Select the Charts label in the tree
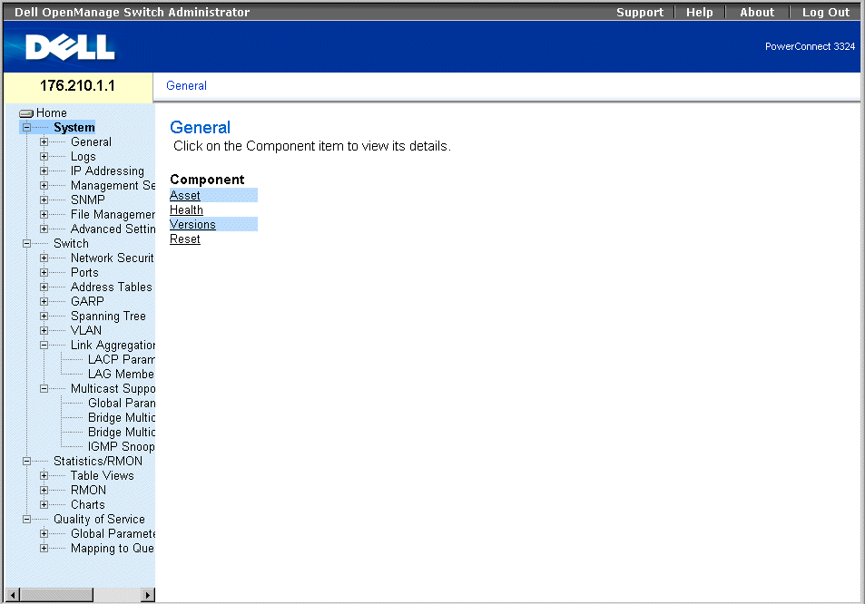The width and height of the screenshot is (865, 604). point(88,505)
